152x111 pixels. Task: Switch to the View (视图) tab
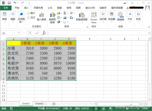pyautogui.click(x=78, y=8)
